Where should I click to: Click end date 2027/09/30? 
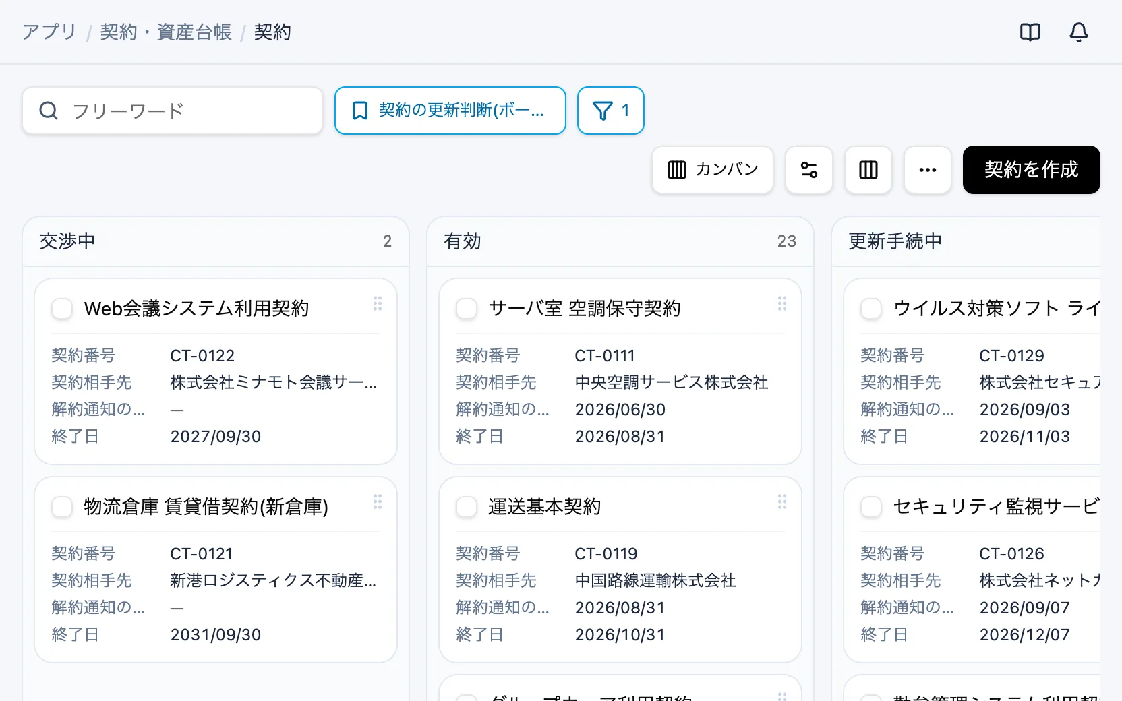click(x=216, y=436)
